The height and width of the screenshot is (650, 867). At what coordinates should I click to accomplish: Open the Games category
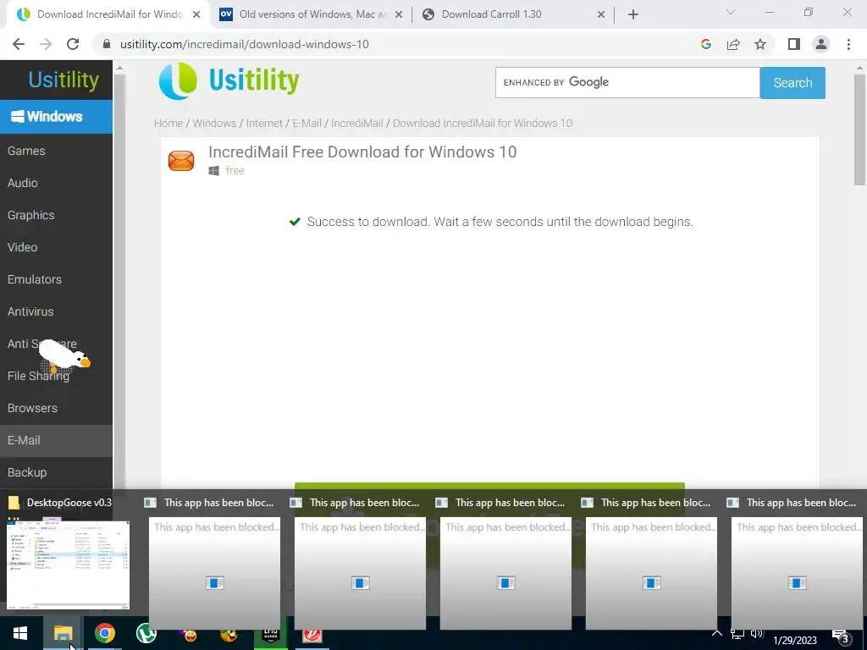pos(26,151)
